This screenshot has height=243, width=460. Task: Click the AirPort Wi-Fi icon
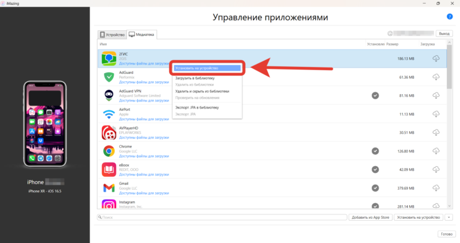pos(109,114)
